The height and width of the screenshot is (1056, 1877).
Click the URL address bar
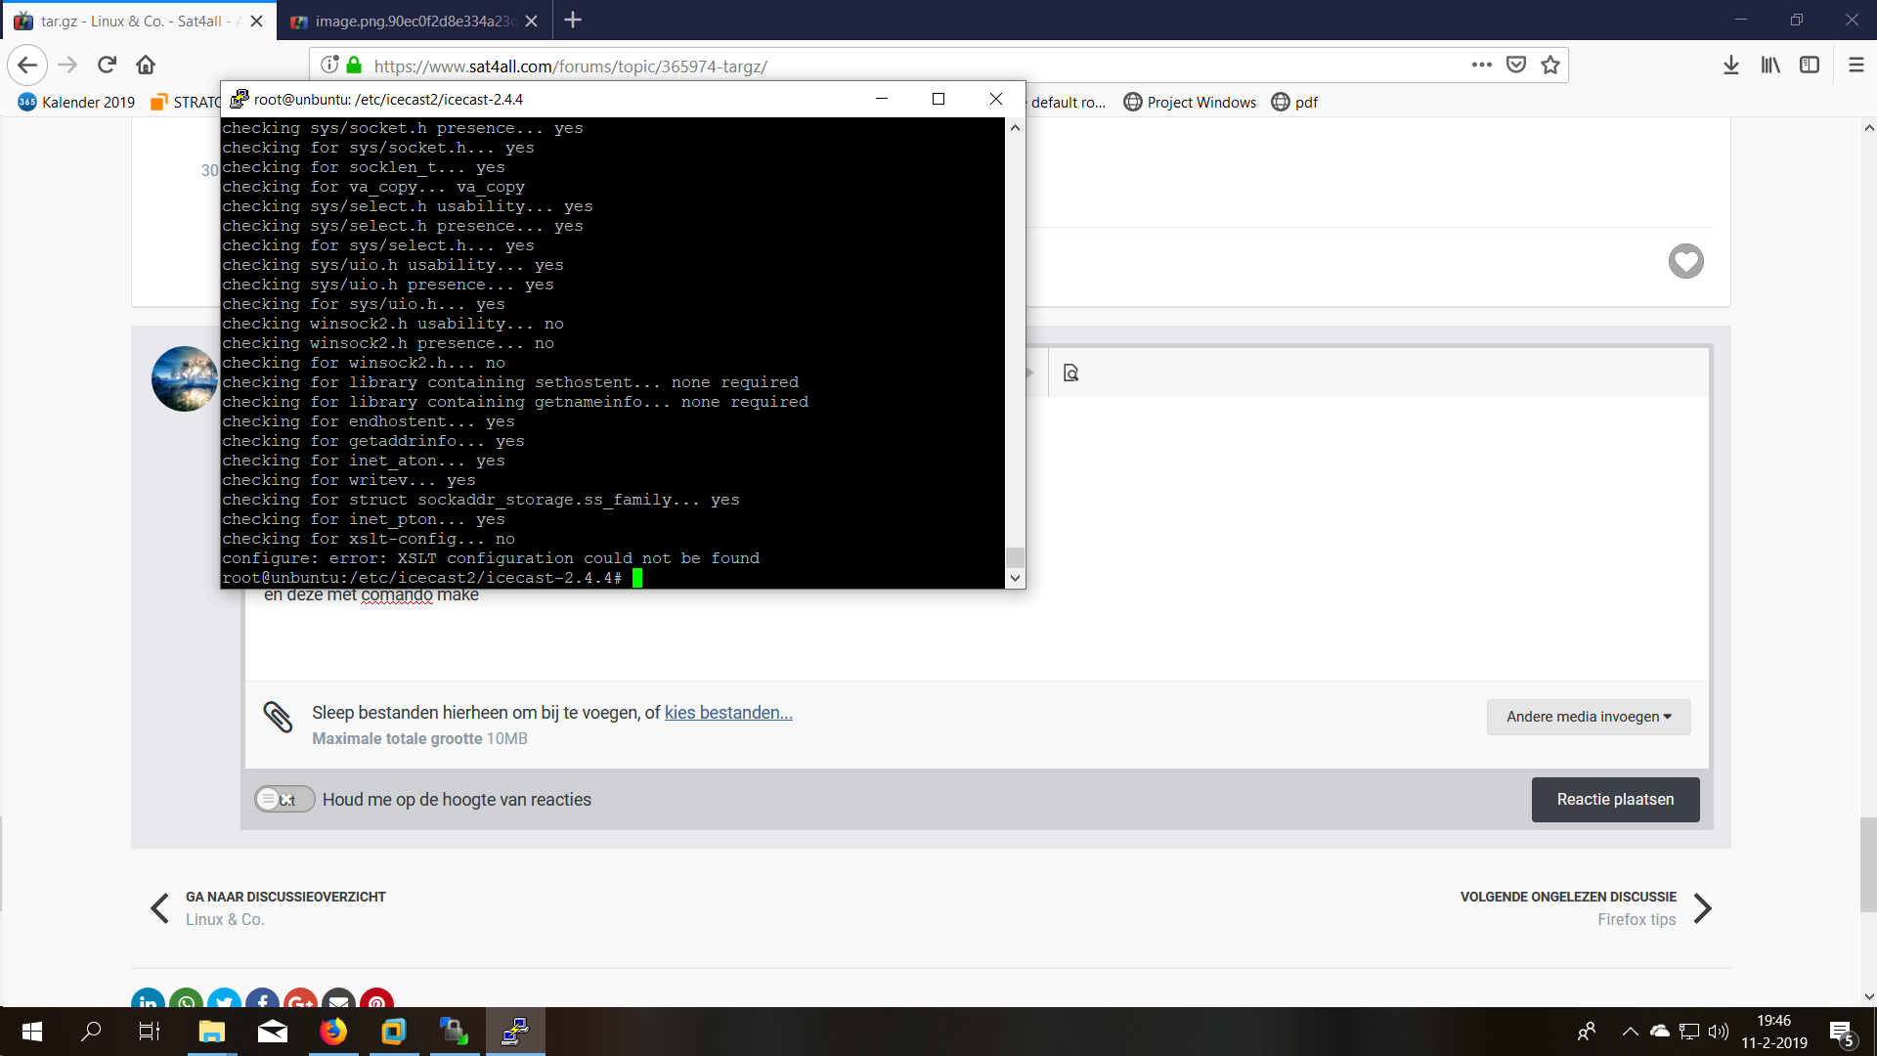point(880,66)
